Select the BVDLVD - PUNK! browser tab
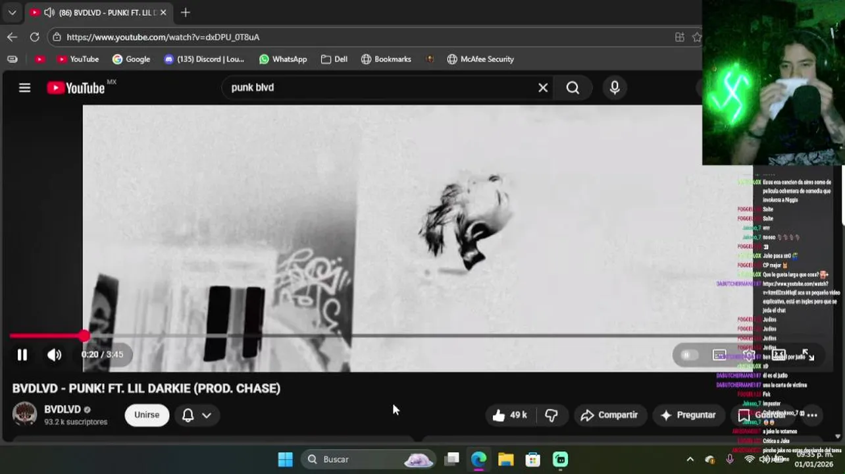 (99, 13)
